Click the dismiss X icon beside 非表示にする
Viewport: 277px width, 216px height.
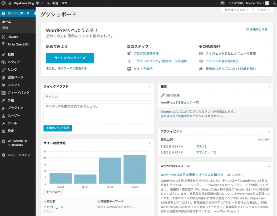247,29
